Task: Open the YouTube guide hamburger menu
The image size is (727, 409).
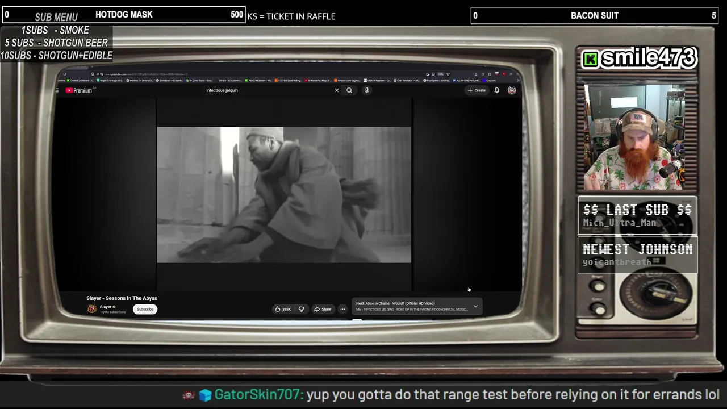Action: click(x=57, y=90)
